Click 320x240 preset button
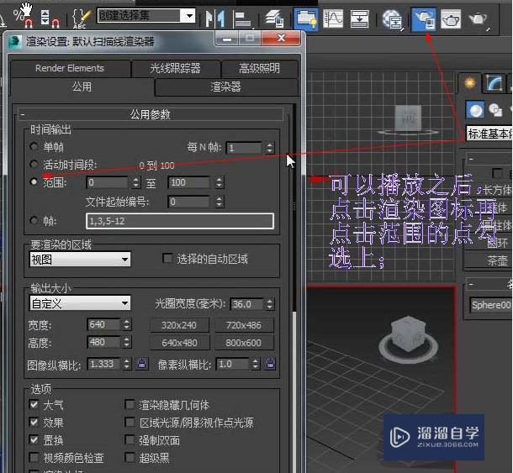This screenshot has height=473, width=513. point(179,325)
